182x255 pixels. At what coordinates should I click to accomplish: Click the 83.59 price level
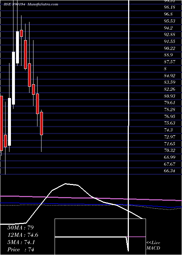(170, 82)
